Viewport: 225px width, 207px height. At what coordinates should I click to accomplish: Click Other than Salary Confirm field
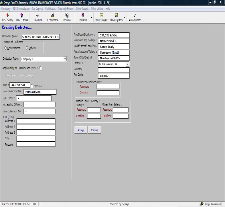[121, 116]
